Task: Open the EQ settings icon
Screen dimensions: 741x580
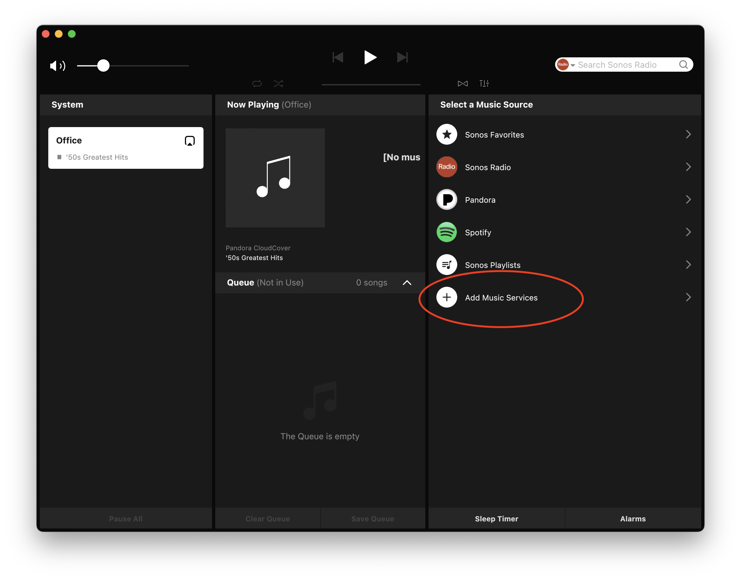Action: tap(484, 83)
